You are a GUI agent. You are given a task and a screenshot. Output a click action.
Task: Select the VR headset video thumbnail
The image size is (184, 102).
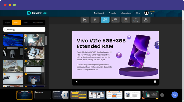point(34,40)
